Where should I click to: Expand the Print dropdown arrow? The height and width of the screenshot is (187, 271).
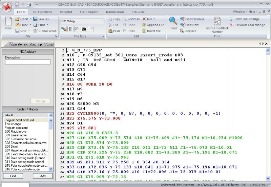47,25
